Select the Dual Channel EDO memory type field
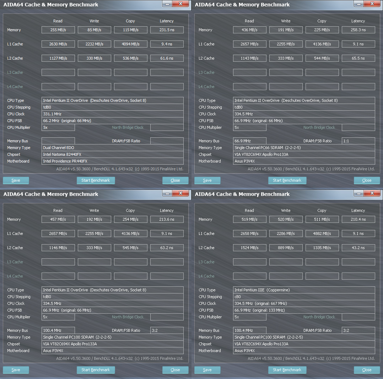This screenshot has height=379, width=383. (x=113, y=148)
